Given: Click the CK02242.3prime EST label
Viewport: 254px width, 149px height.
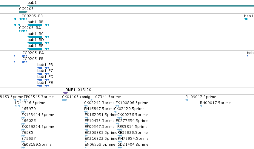Looking at the screenshot, I should 99,103.
